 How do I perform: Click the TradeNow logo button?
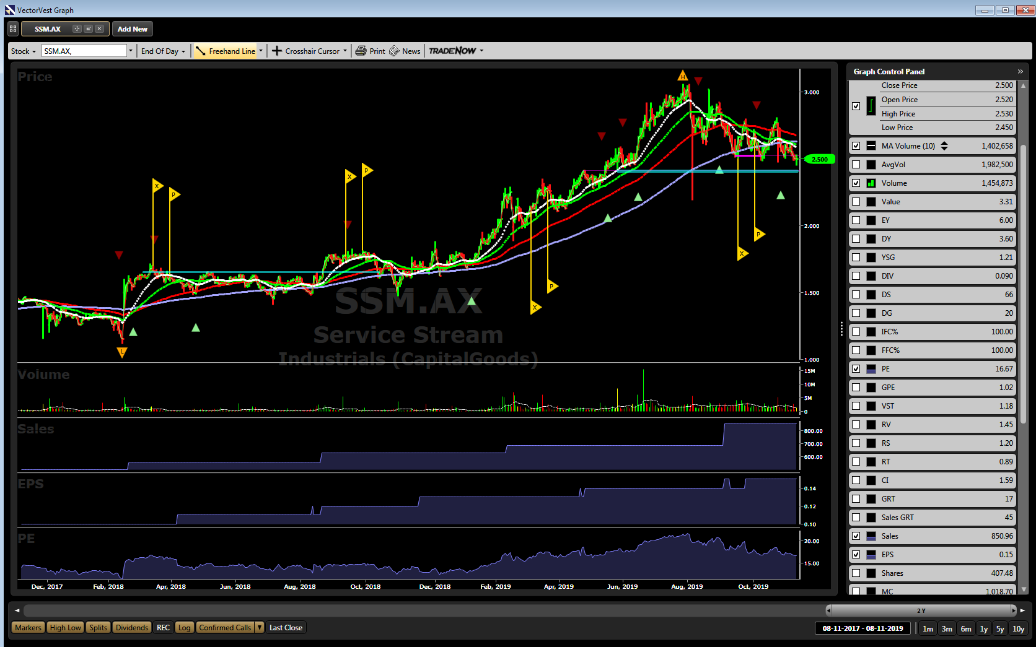(452, 51)
